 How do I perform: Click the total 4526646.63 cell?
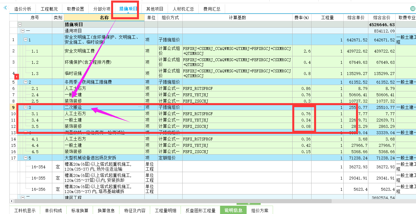click(382, 25)
